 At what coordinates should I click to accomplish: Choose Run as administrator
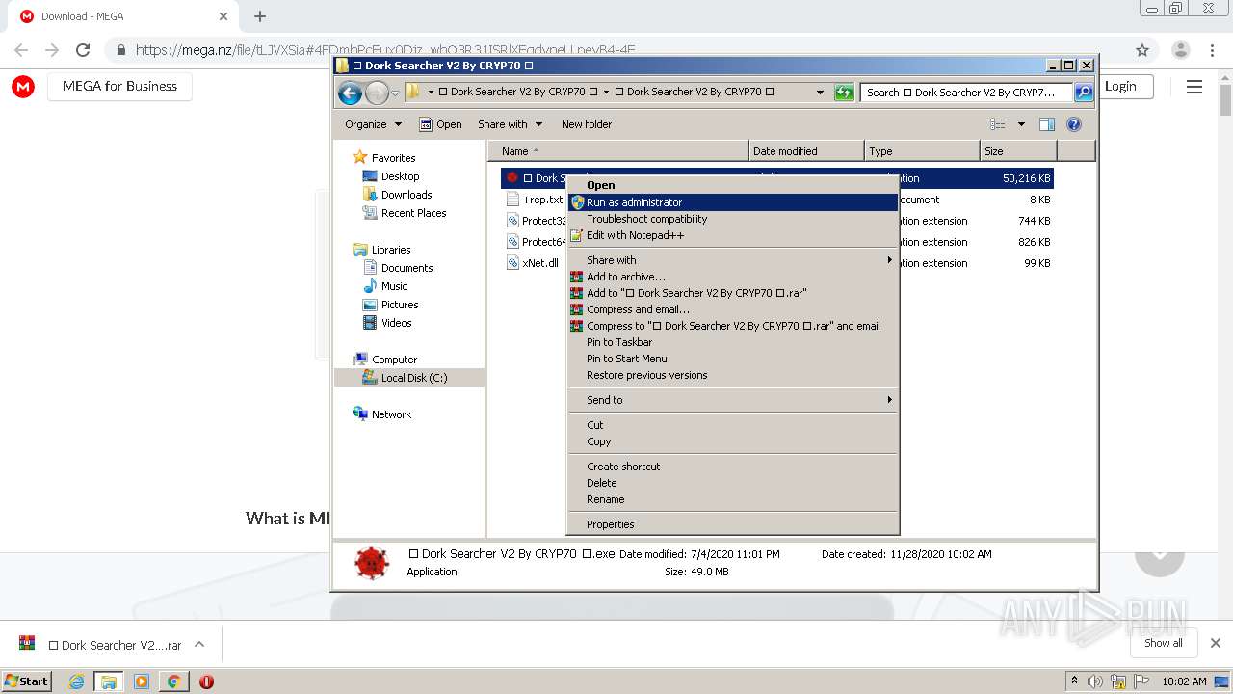732,202
